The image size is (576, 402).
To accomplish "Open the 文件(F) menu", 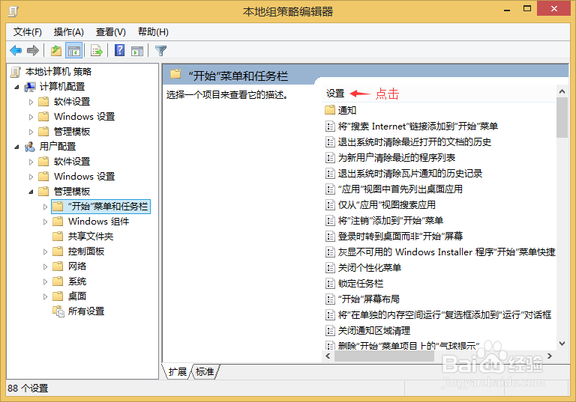I will click(28, 32).
